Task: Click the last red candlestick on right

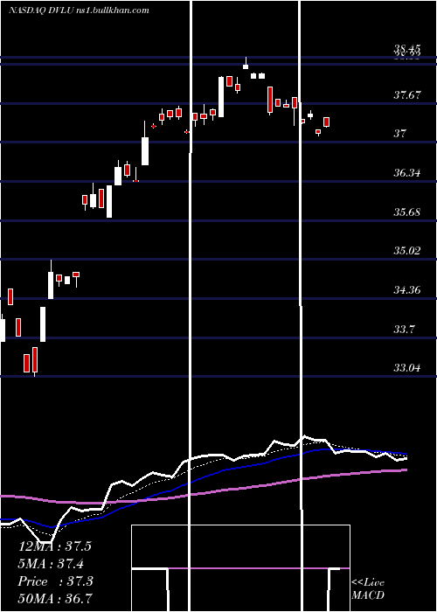Action: pos(327,122)
